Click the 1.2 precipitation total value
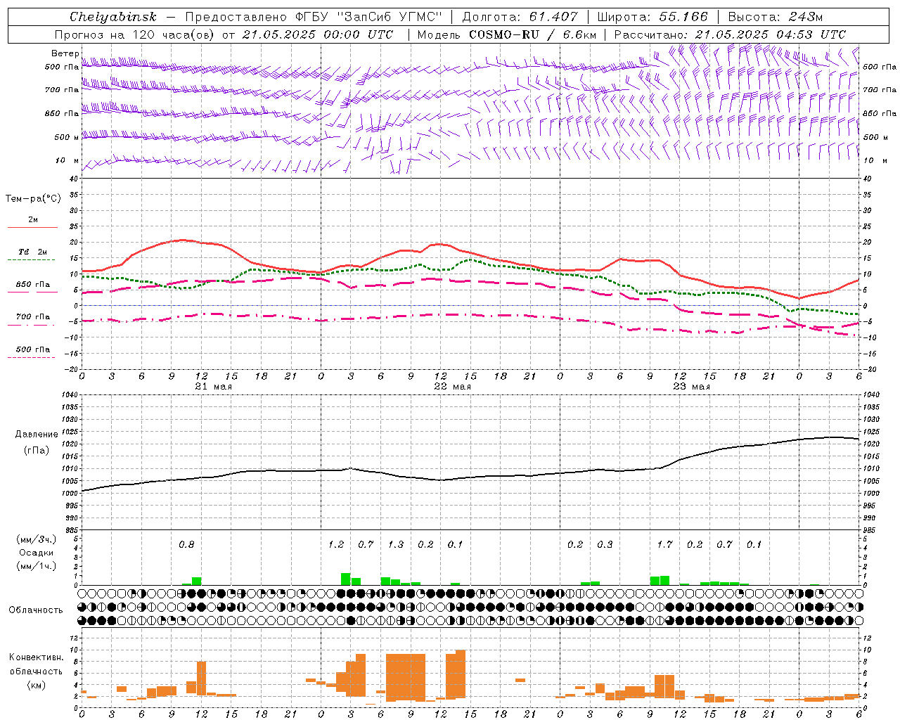The width and height of the screenshot is (900, 720). (336, 545)
